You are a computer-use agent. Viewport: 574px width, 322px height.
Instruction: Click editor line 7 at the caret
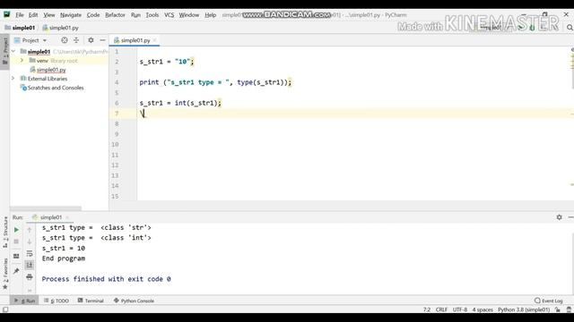143,114
